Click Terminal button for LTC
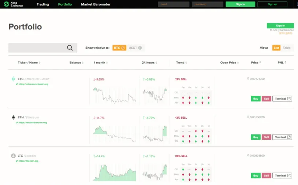 [282, 175]
